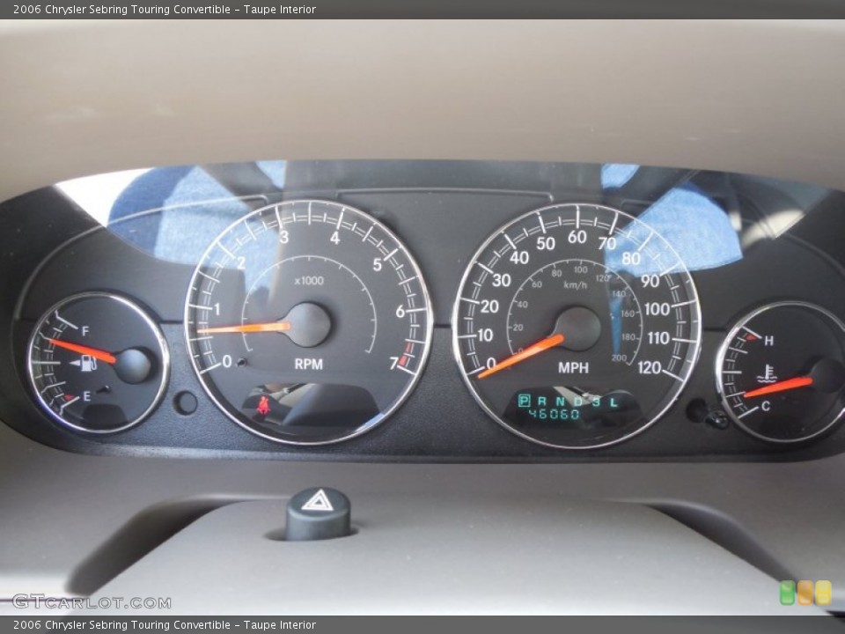Click the fuel pump icon
This screenshot has height=634, width=845.
tap(88, 364)
